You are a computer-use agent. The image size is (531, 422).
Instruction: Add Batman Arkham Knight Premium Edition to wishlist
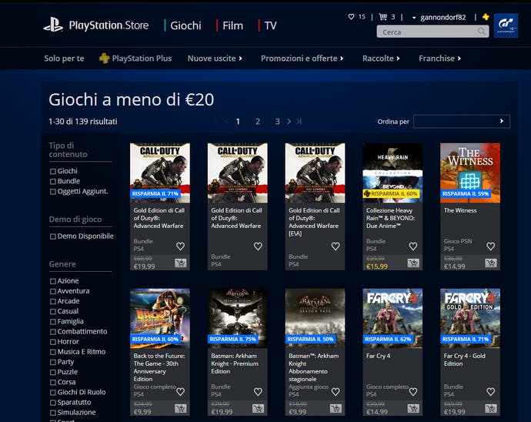click(258, 392)
